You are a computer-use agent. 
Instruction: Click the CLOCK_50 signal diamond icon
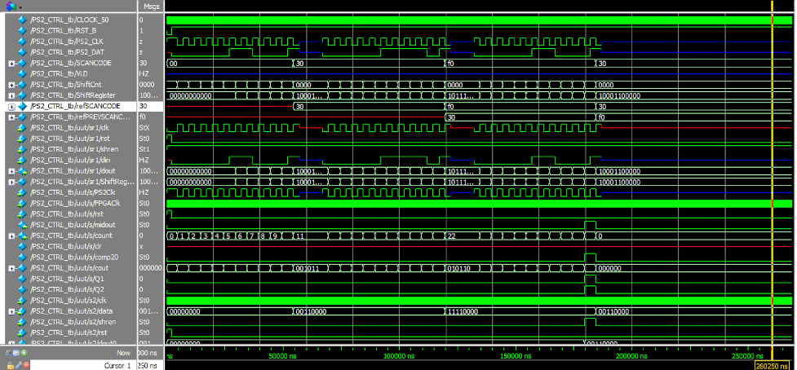coord(22,20)
